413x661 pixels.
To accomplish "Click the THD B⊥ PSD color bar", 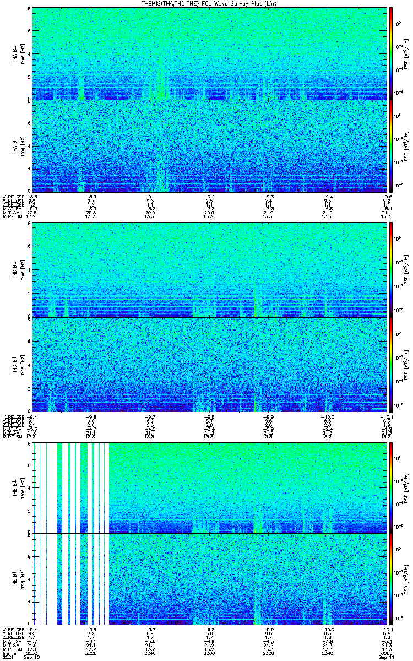I will 391,269.
